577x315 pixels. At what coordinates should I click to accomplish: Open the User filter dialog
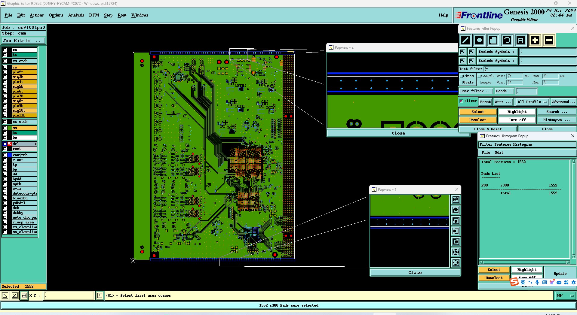pyautogui.click(x=476, y=91)
